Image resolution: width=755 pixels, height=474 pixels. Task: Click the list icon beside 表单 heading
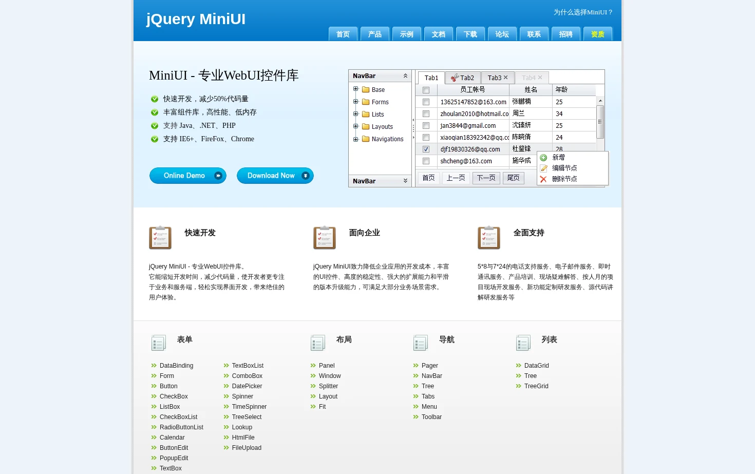tap(159, 343)
